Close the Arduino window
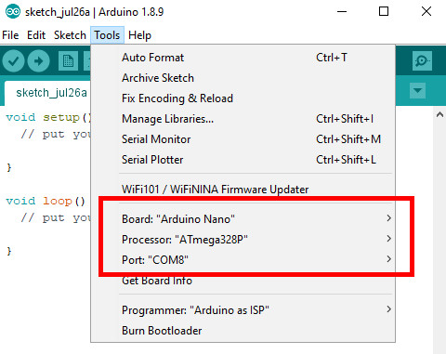 coord(426,12)
